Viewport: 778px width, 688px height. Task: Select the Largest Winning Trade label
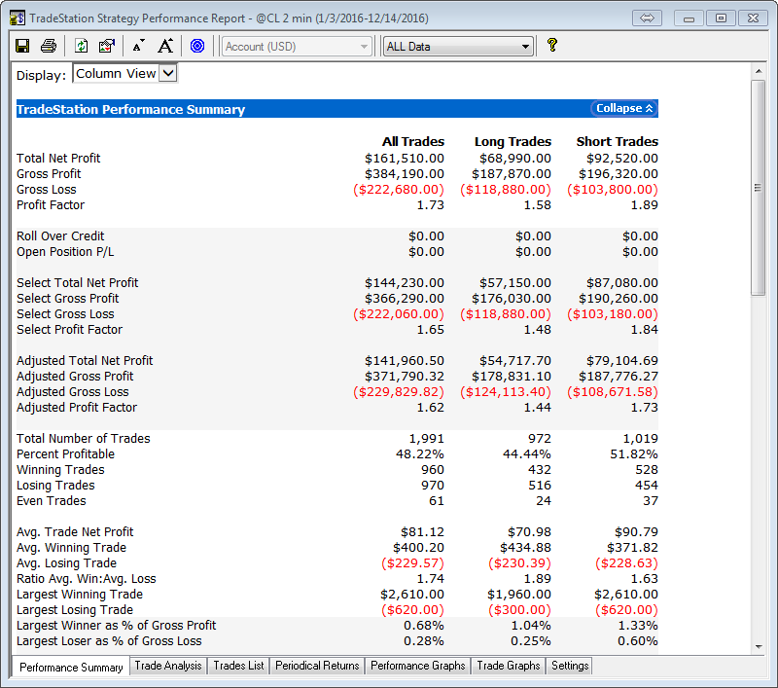80,595
